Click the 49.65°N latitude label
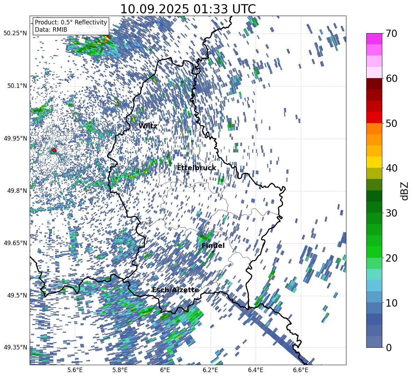This screenshot has width=413, height=377. (15, 243)
